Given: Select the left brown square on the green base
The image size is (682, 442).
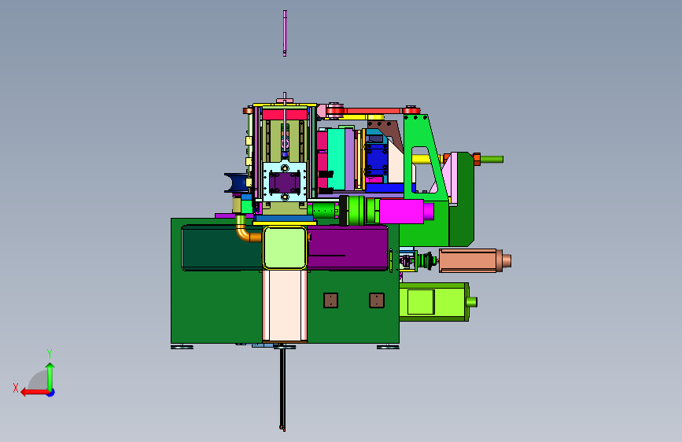Looking at the screenshot, I should tap(330, 300).
